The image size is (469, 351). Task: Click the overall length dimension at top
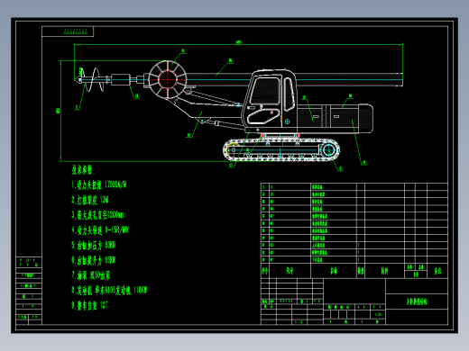point(238,42)
